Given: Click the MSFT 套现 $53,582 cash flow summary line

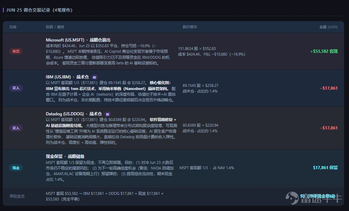Looking at the screenshot, I should [105, 196].
